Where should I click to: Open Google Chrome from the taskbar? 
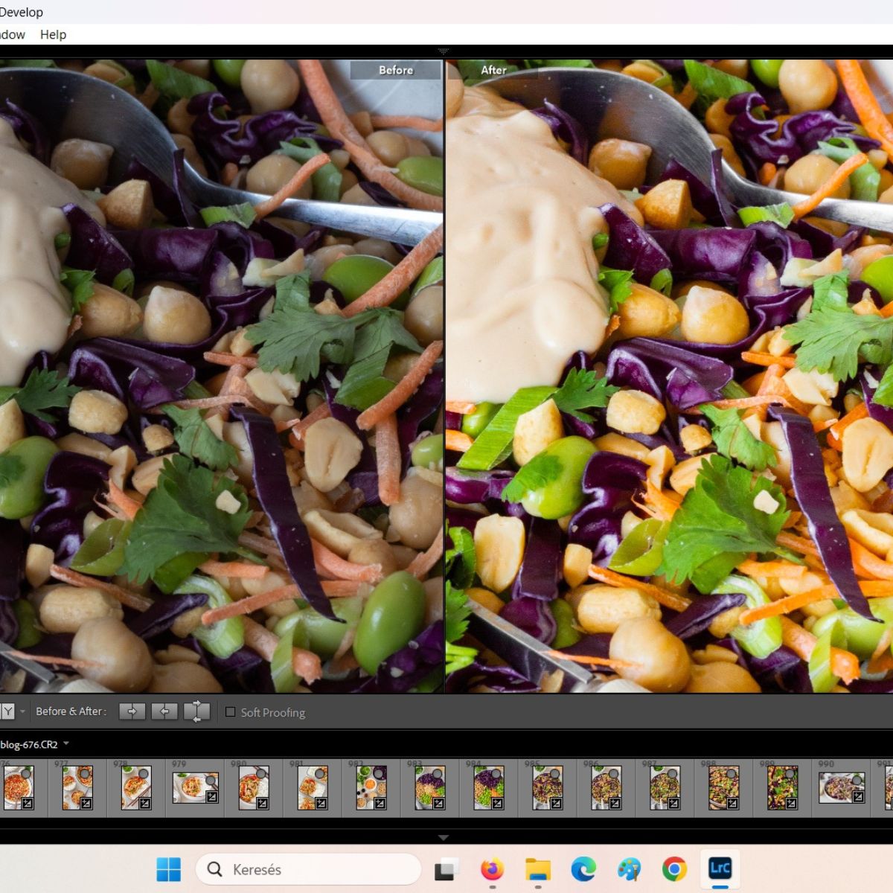point(674,869)
